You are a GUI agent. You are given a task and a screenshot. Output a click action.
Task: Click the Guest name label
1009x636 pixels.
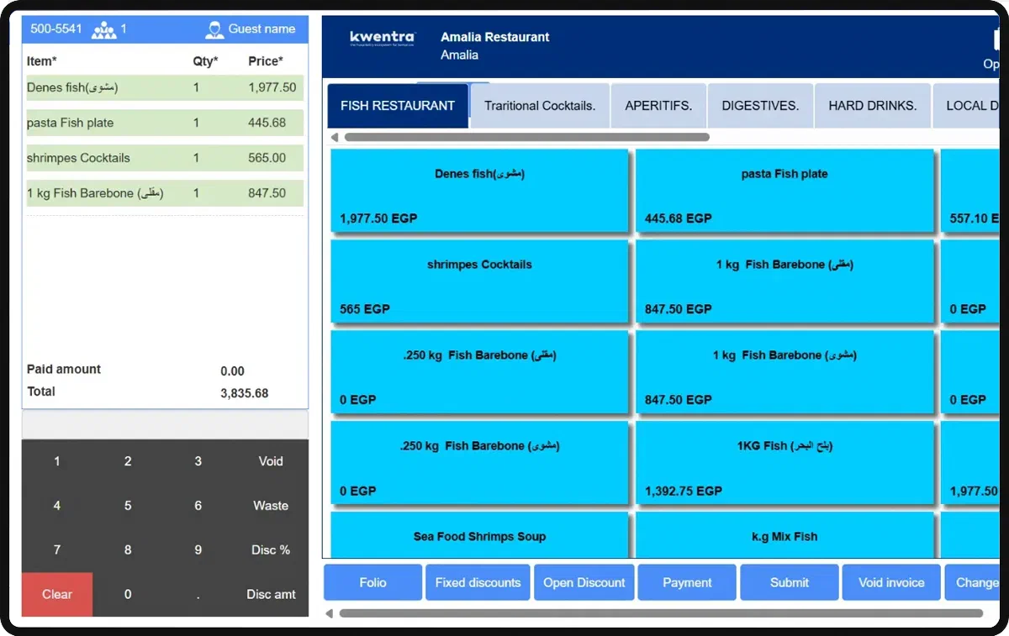pos(261,29)
